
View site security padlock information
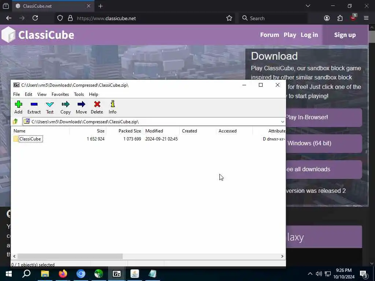[70, 18]
